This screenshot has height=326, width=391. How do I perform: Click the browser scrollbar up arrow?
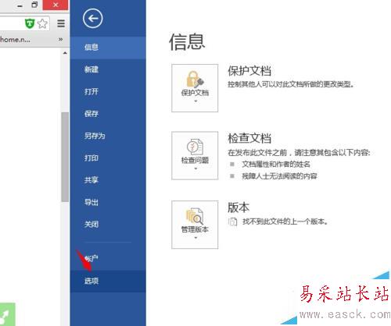click(x=65, y=53)
